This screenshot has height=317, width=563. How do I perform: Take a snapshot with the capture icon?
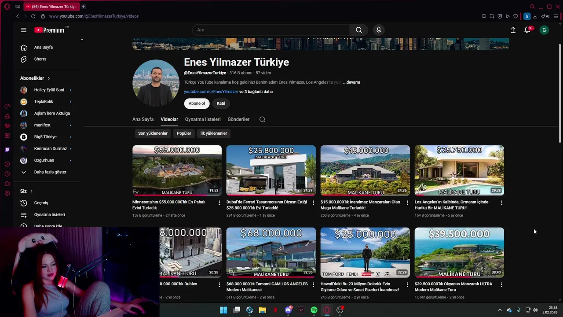[492, 16]
